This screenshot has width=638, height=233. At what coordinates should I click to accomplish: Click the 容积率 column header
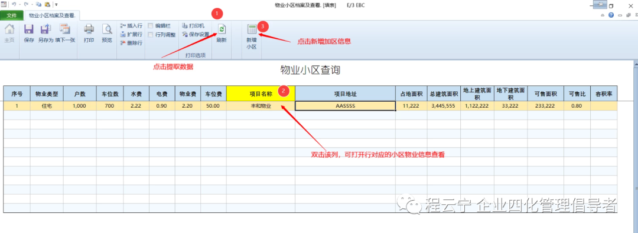click(604, 94)
